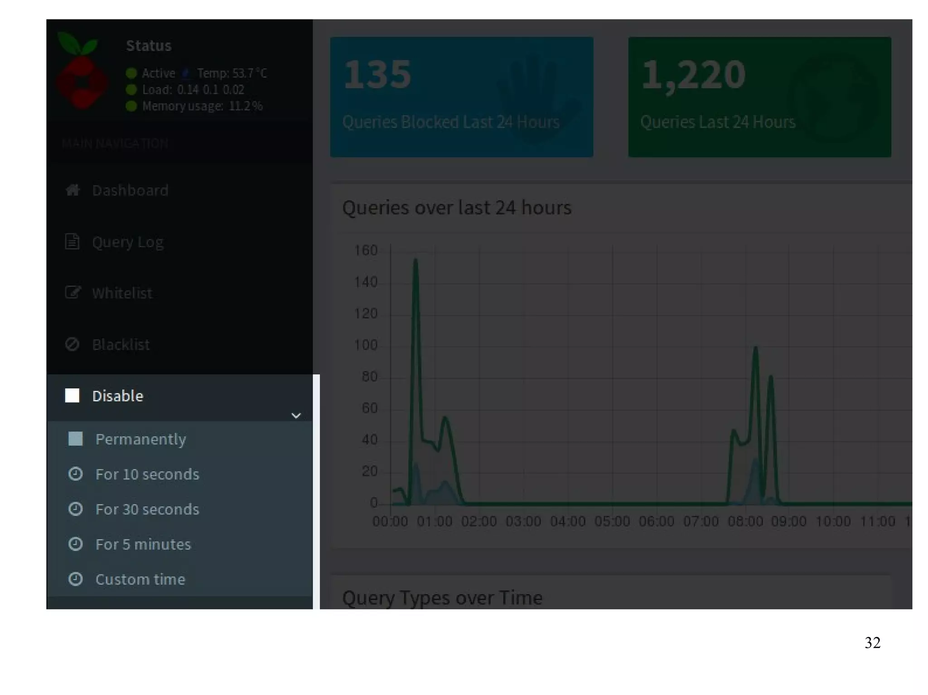928x695 pixels.
Task: Go to the Whitelist menu entry
Action: (122, 293)
